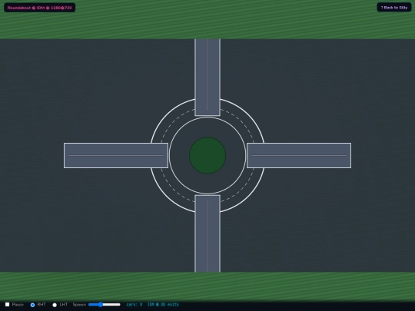The width and height of the screenshot is (415, 311).
Task: Click the Roundabout IDM title badge
Action: tap(40, 8)
